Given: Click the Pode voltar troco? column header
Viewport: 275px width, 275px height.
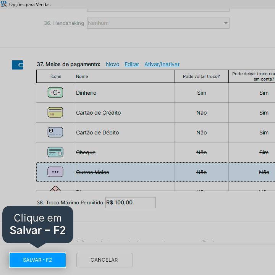Looking at the screenshot, I should pos(202,76).
